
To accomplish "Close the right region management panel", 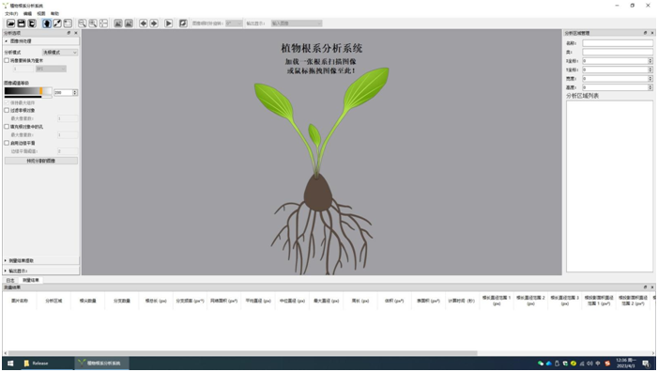I will (652, 33).
